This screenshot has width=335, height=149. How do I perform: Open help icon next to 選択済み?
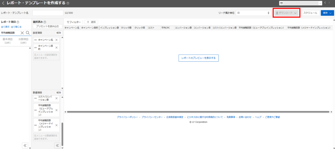tap(45, 22)
